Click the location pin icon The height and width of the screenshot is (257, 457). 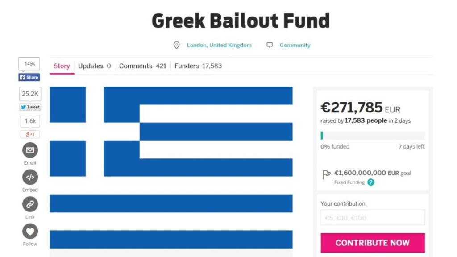177,45
